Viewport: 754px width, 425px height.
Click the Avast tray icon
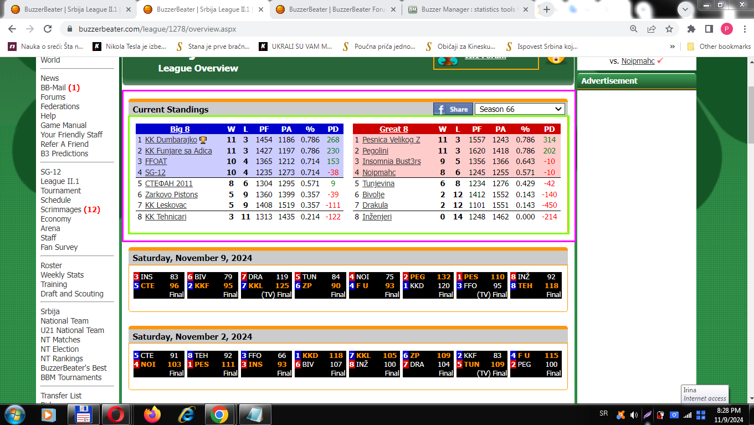point(622,414)
